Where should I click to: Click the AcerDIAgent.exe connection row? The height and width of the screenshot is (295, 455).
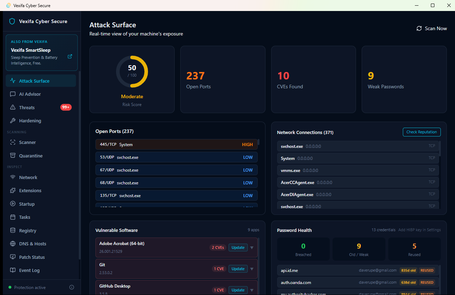[358, 194]
